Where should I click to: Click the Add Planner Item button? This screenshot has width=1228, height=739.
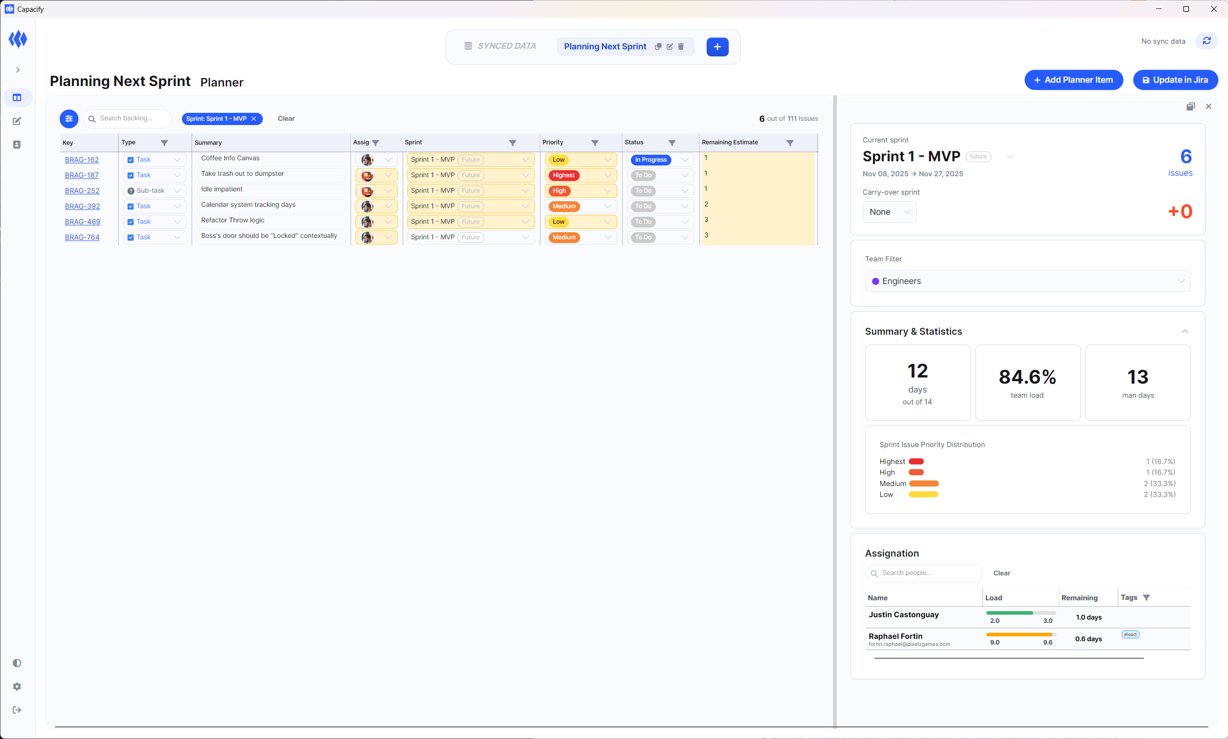[x=1073, y=79]
